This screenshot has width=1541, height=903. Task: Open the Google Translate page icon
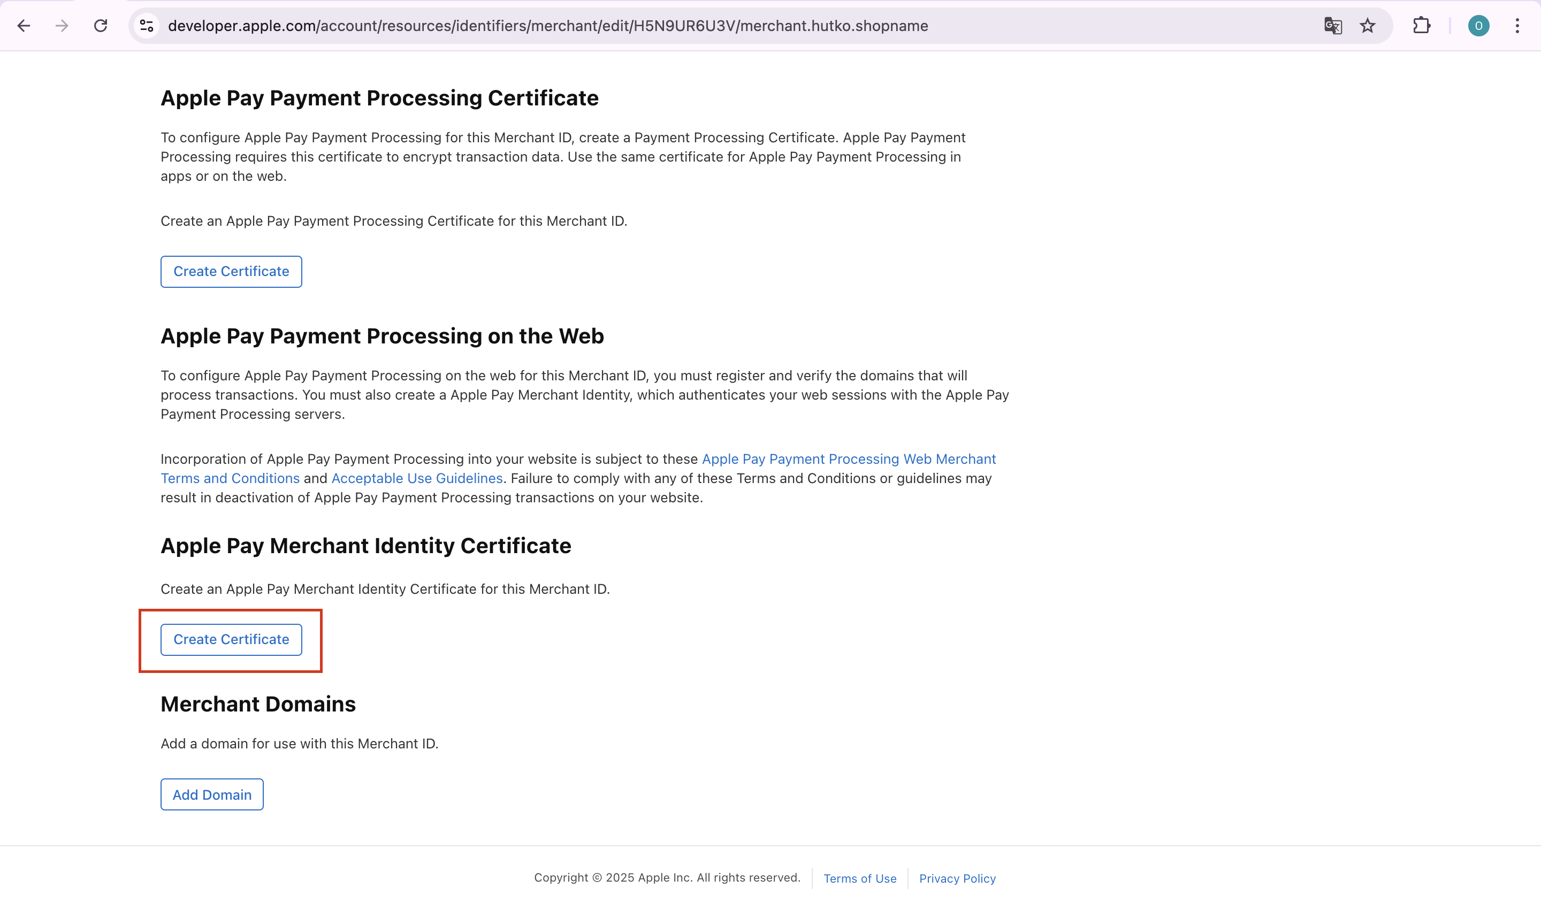[x=1332, y=26]
